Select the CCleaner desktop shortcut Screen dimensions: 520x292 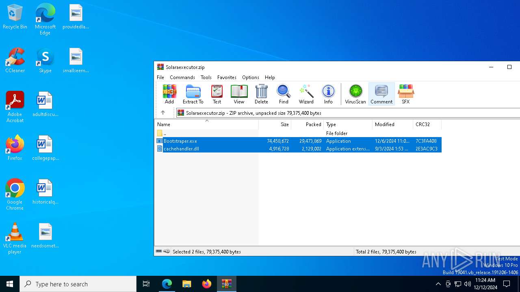pyautogui.click(x=15, y=60)
